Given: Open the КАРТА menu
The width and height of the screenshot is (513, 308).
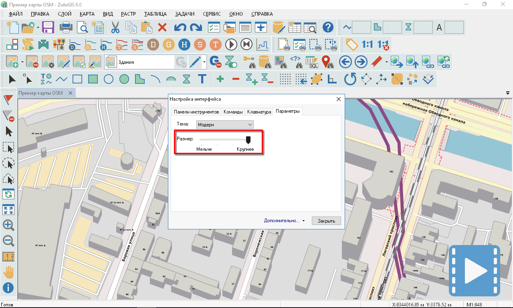Looking at the screenshot, I should (x=87, y=14).
